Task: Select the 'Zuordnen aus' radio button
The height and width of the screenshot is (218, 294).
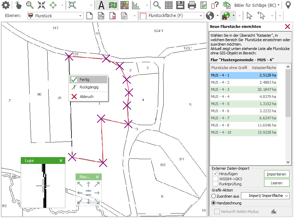Action: coord(214,196)
